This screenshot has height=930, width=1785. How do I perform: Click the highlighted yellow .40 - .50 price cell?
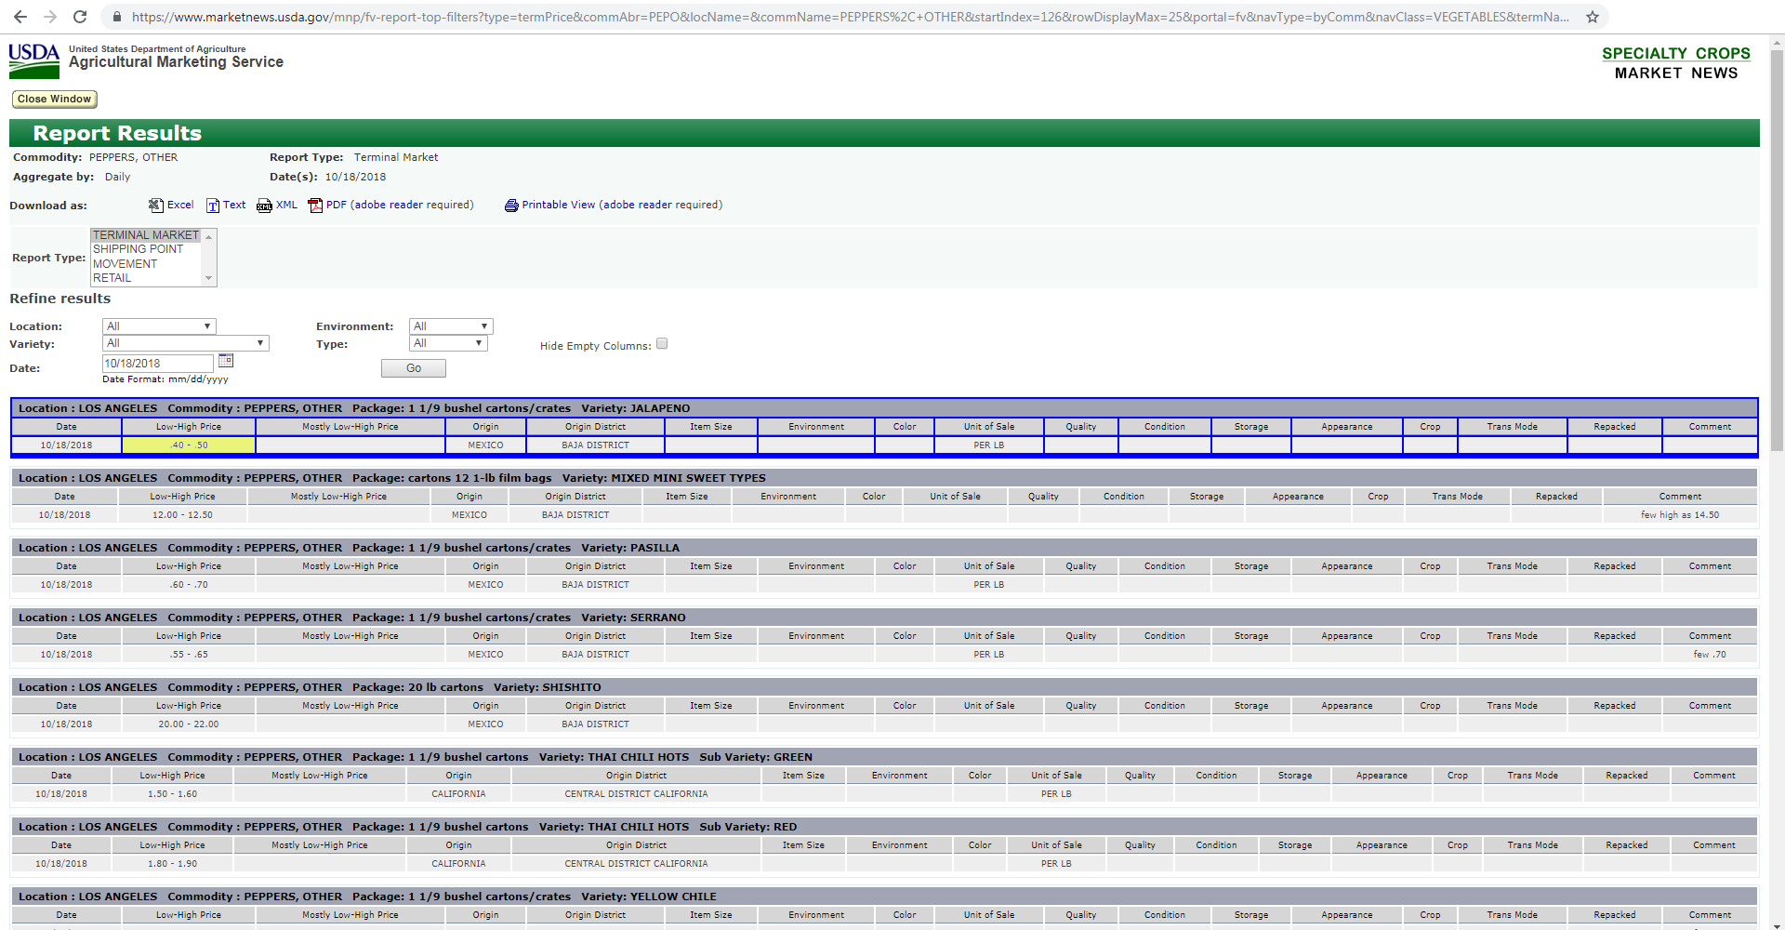(x=189, y=445)
